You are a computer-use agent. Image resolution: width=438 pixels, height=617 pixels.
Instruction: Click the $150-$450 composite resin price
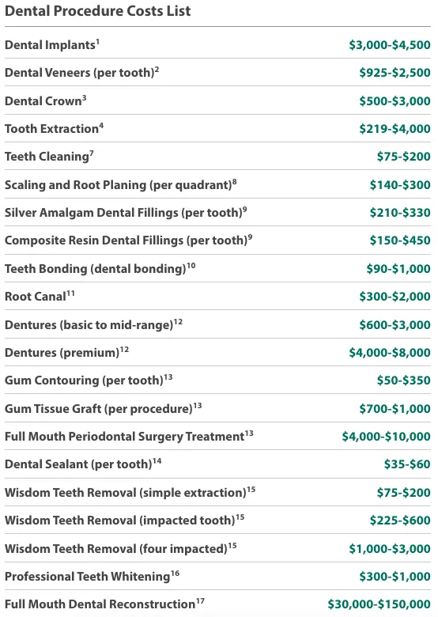400,240
